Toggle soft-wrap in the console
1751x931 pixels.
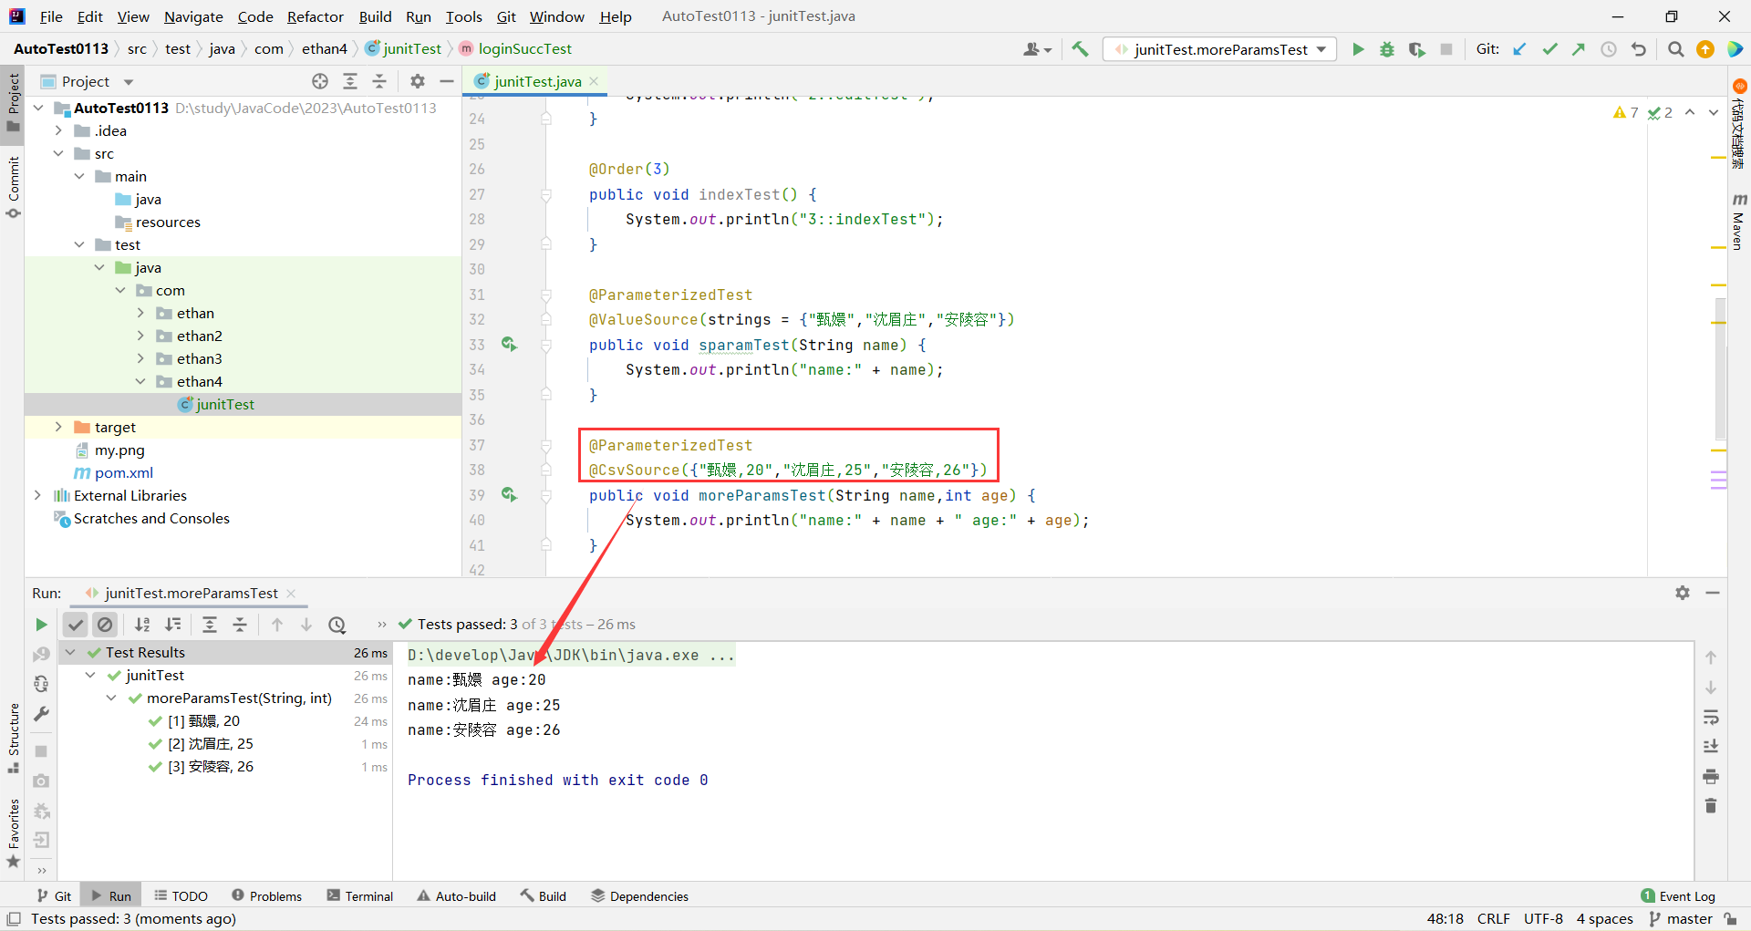point(1711,717)
